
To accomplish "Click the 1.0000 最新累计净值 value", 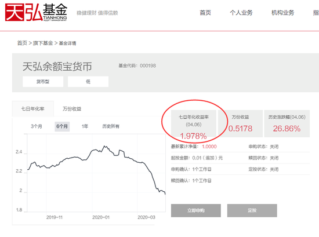I will click(x=209, y=147).
